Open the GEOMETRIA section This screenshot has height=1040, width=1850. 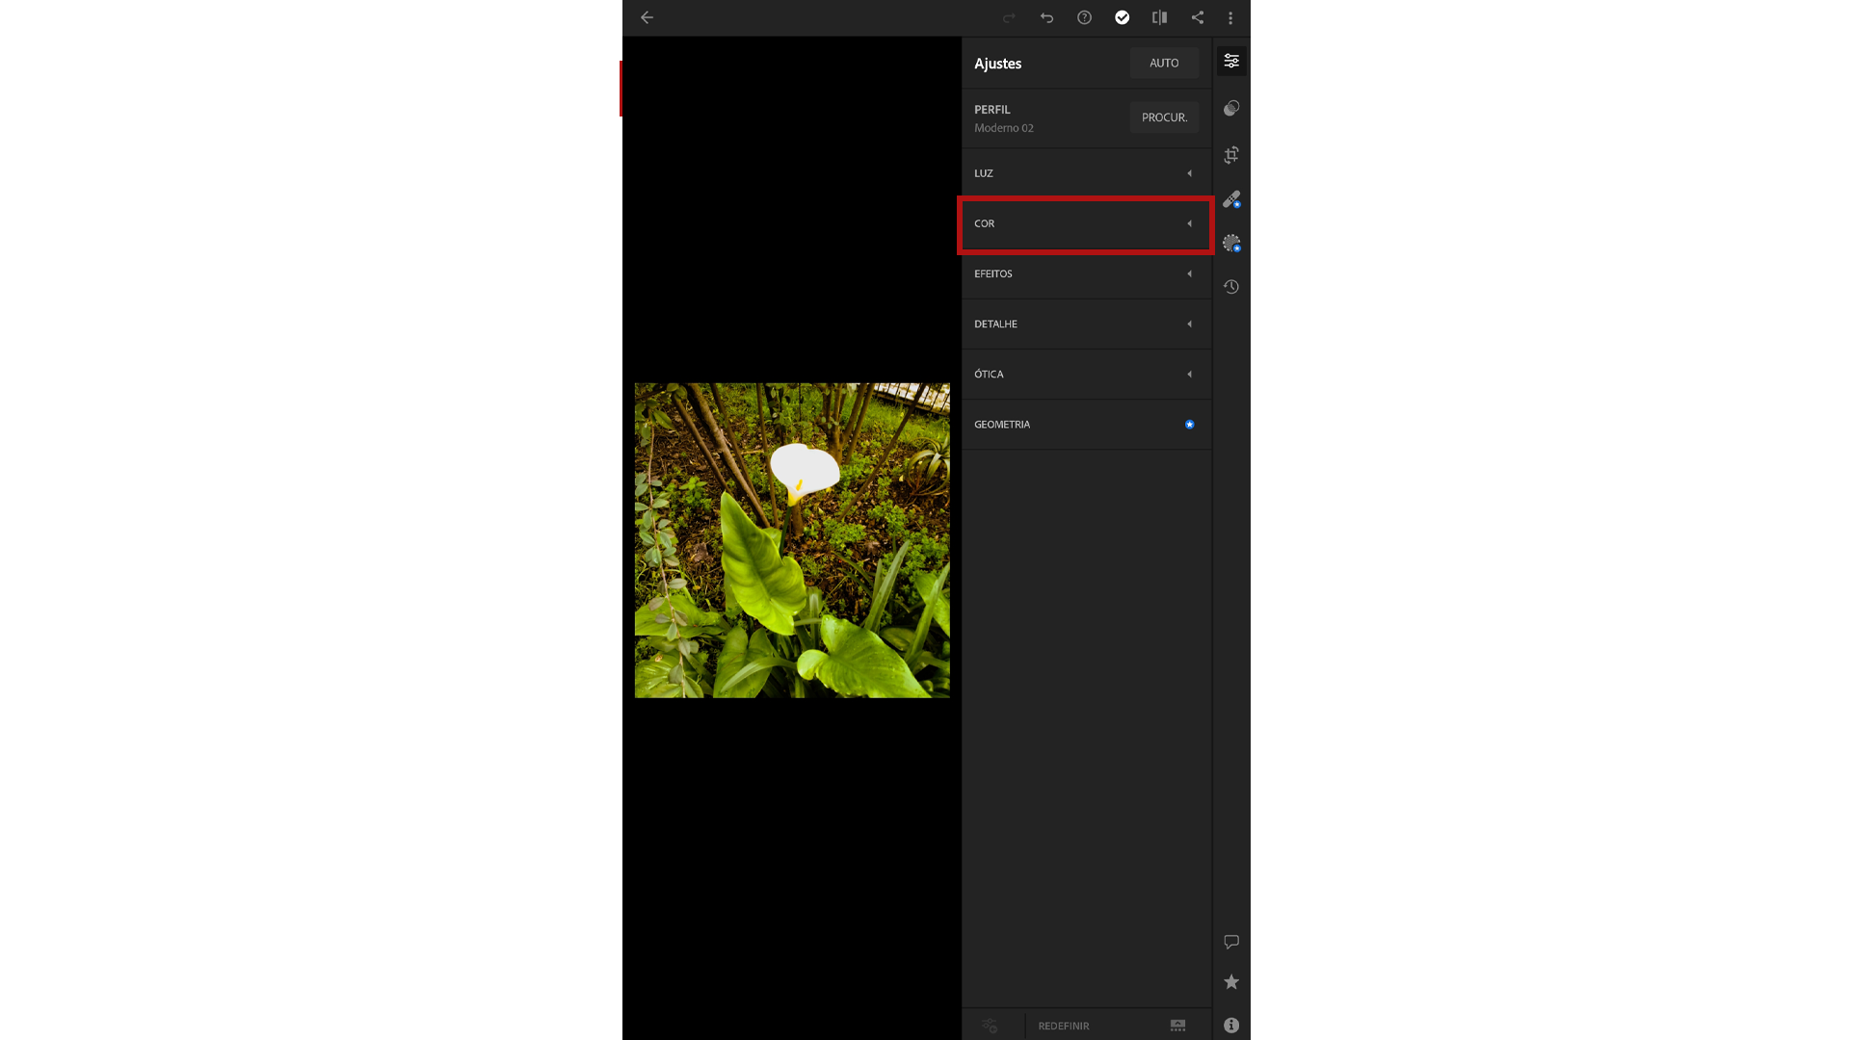click(1086, 424)
